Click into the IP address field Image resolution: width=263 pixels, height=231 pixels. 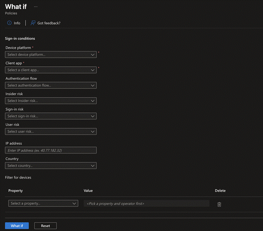click(x=51, y=150)
